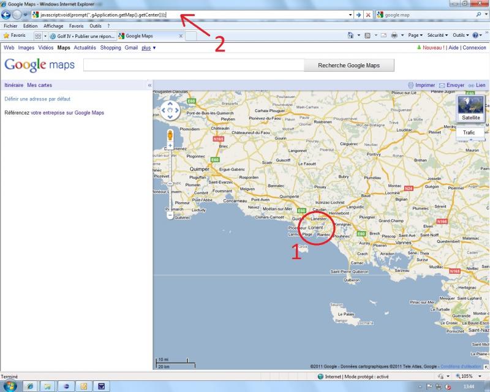Open the zoom level 105% dropdown
490x392 pixels.
click(x=480, y=376)
